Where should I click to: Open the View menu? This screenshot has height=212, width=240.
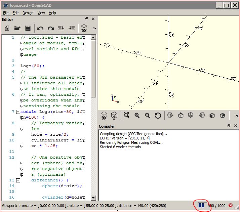point(41,13)
